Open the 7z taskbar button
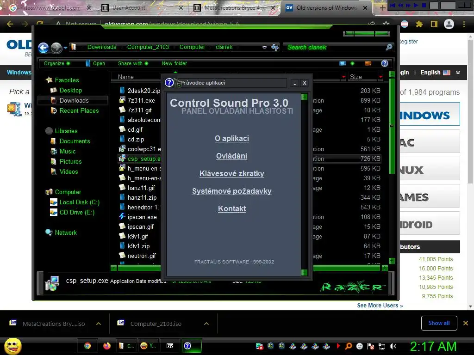This screenshot has height=355, width=474. (x=170, y=346)
